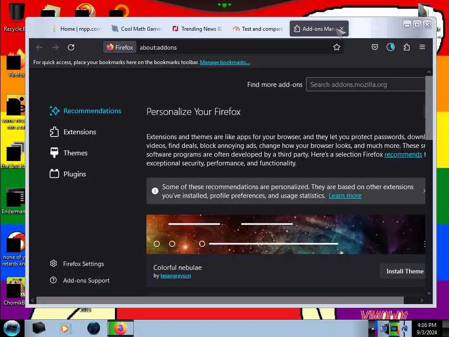Image resolution: width=449 pixels, height=337 pixels.
Task: Select the ChomikBox desktop icon
Action: click(x=15, y=291)
